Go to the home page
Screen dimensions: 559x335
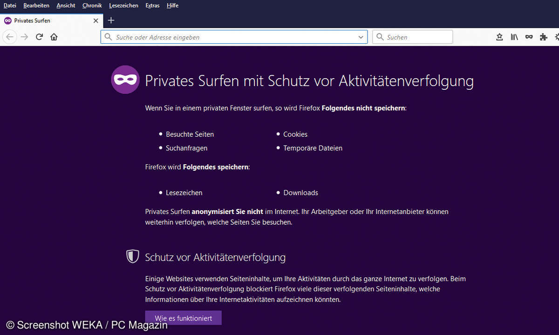click(54, 37)
